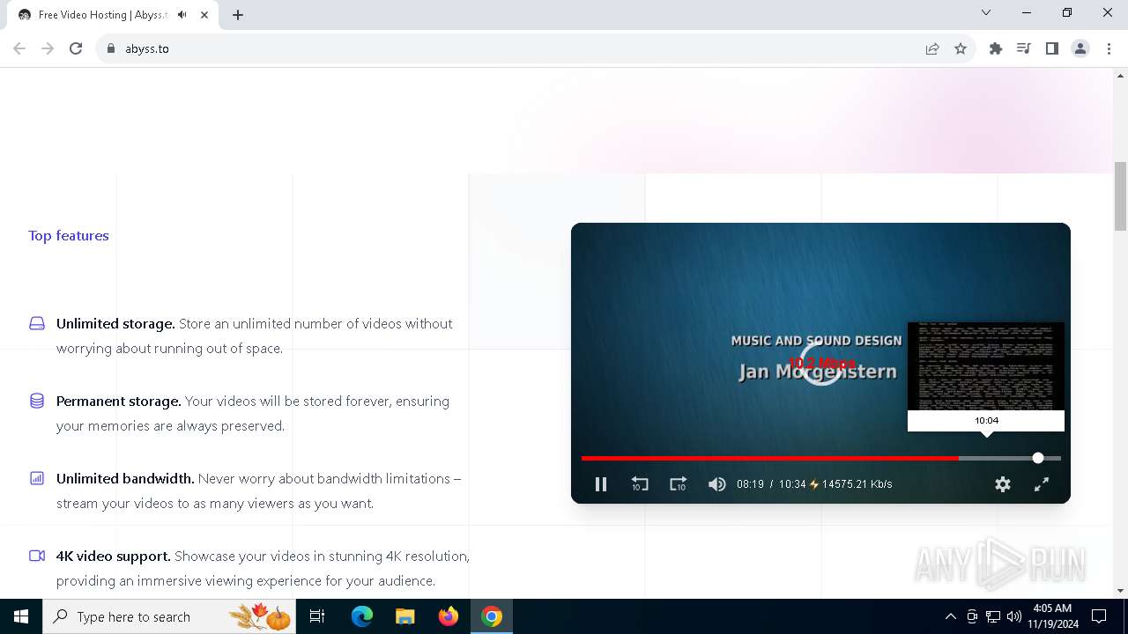Open the clock and date flyout

[x=1052, y=616]
